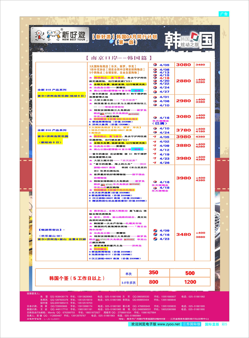Click the price 2980
Viewport: 249px width, 338px height.
[x=184, y=101]
